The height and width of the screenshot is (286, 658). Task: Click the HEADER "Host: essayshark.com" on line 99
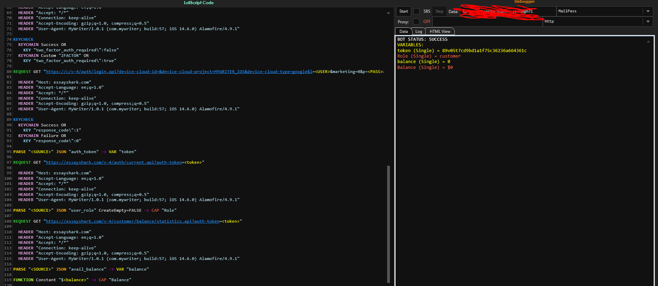coord(54,173)
